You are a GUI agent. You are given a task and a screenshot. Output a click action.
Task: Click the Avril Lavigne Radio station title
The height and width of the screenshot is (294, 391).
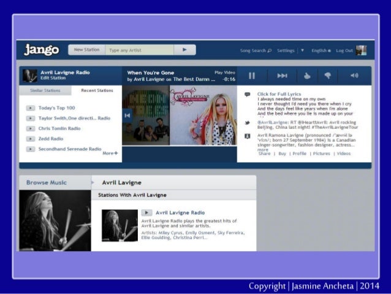(65, 72)
